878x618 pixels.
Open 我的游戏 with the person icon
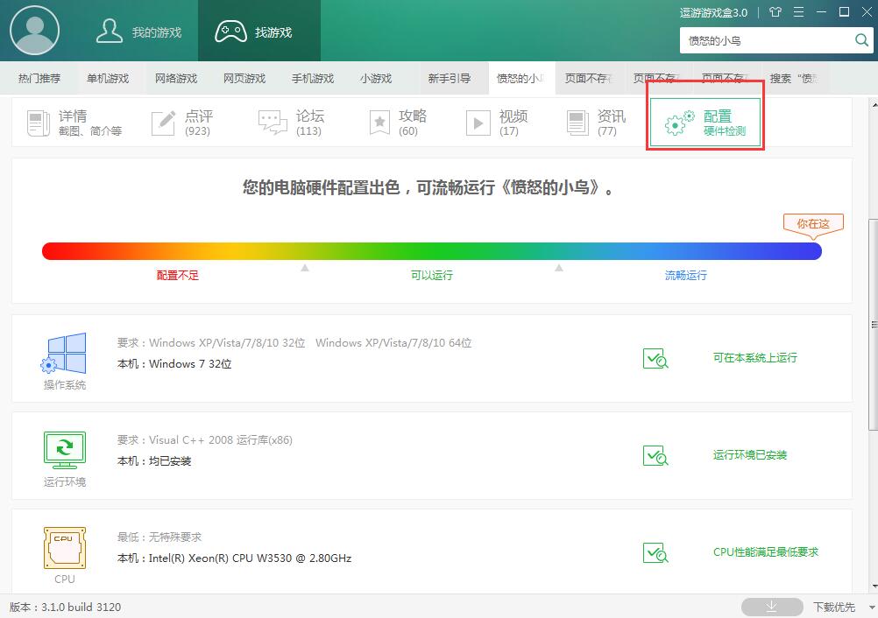coord(110,30)
